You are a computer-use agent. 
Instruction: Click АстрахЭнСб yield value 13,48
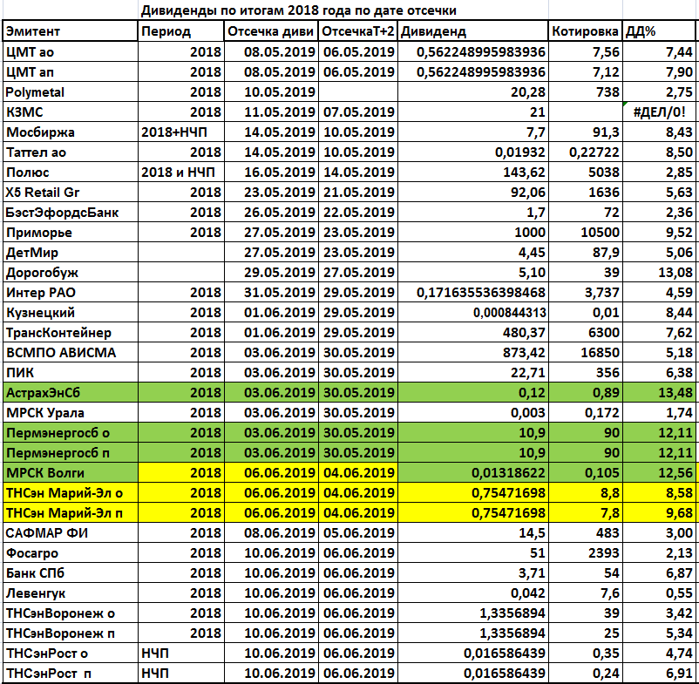pyautogui.click(x=659, y=393)
